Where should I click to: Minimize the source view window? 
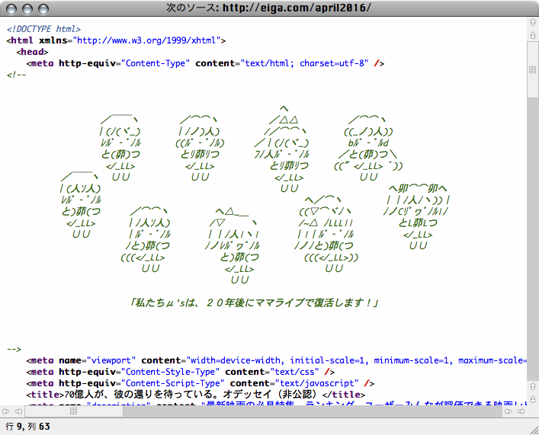27,8
